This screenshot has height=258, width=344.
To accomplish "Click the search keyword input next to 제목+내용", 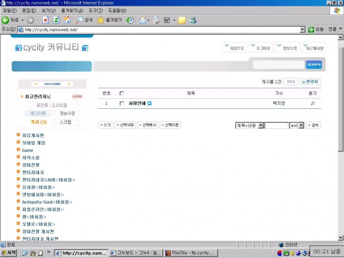I will (276, 125).
